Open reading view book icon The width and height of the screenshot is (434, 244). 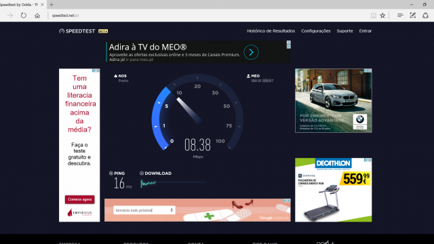(x=374, y=16)
